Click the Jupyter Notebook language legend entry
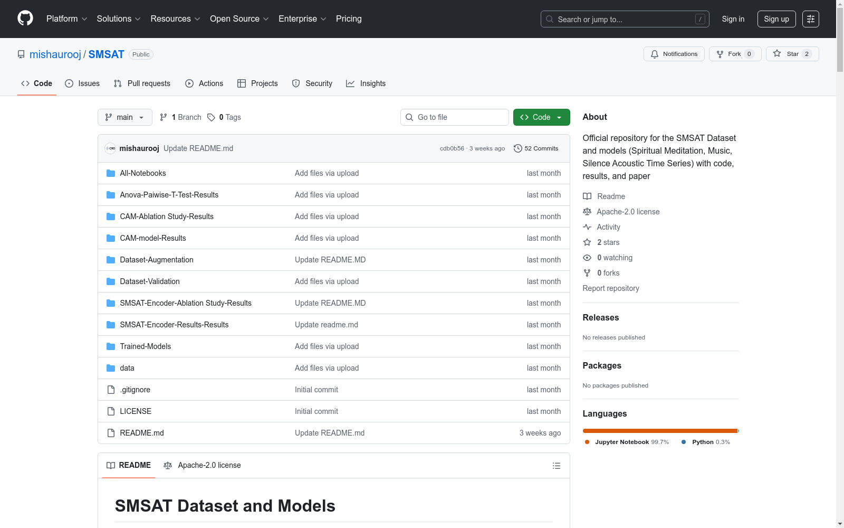Image resolution: width=844 pixels, height=528 pixels. click(x=627, y=442)
